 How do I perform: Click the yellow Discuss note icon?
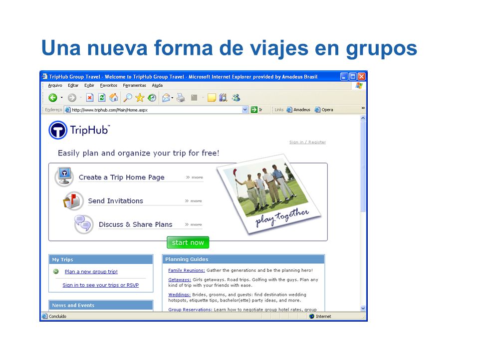[x=212, y=98]
